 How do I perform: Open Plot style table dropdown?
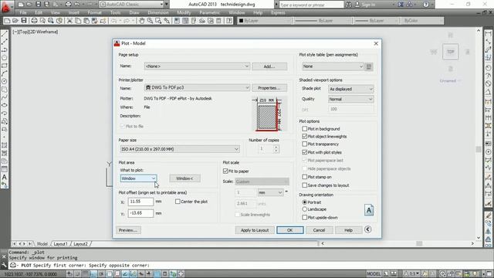pyautogui.click(x=333, y=66)
